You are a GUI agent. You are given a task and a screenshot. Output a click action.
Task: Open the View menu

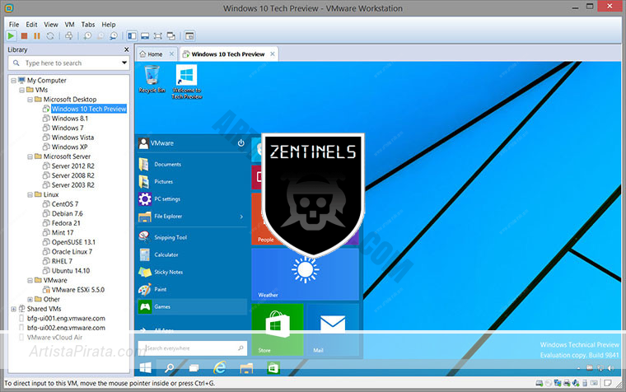tap(51, 25)
